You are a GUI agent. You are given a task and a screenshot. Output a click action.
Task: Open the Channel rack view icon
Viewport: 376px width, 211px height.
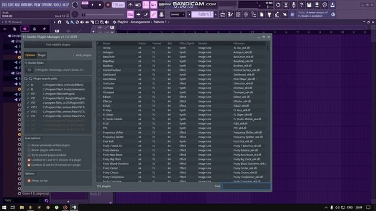238,15
